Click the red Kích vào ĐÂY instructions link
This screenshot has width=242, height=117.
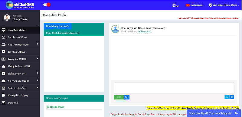[x=208, y=18]
